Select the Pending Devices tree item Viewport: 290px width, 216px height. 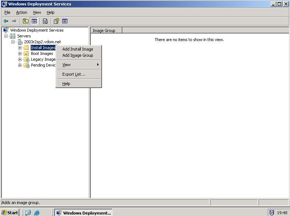pyautogui.click(x=43, y=65)
